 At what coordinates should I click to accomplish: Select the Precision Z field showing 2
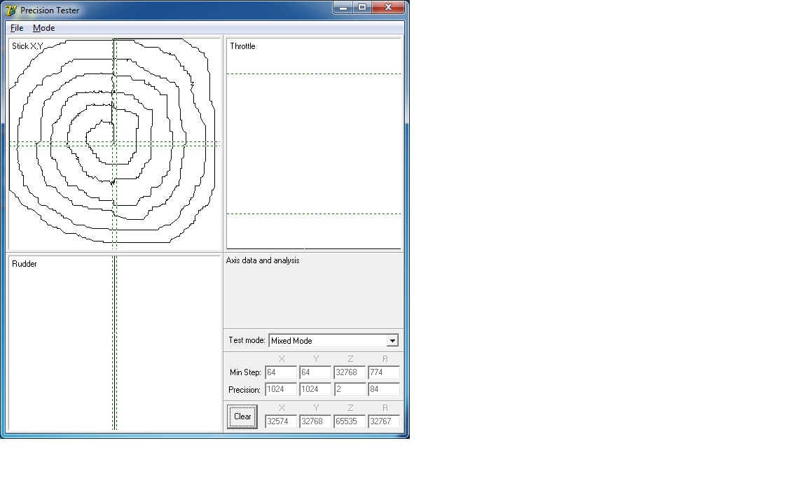[350, 389]
